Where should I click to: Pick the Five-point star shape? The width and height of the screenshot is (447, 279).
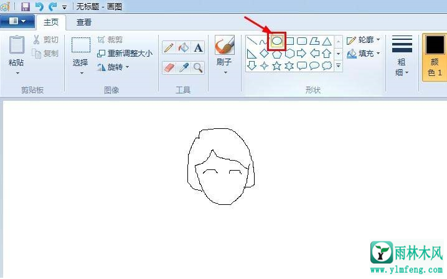[x=276, y=66]
